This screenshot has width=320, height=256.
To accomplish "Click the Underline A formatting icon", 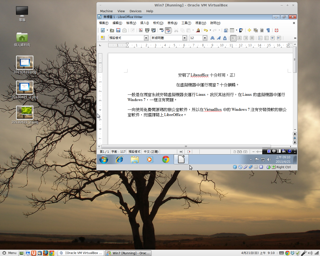I will click(225, 38).
